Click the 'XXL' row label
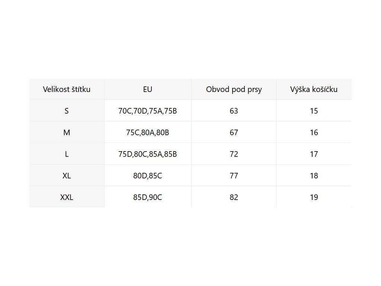The image size is (381, 286). (67, 197)
